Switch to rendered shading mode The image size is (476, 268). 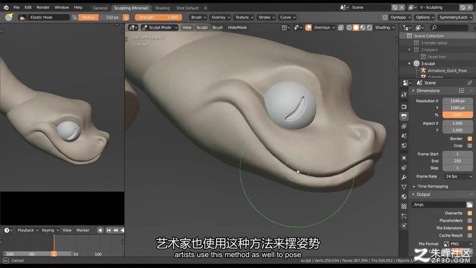tap(369, 27)
